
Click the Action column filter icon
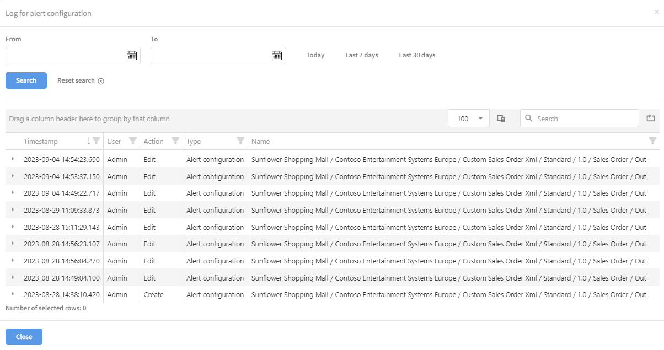pos(175,141)
